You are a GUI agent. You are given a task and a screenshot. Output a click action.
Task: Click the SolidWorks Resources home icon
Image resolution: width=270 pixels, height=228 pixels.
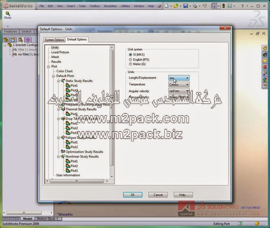tap(265, 48)
